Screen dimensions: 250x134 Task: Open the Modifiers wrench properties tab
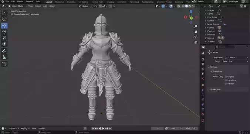pyautogui.click(x=203, y=90)
